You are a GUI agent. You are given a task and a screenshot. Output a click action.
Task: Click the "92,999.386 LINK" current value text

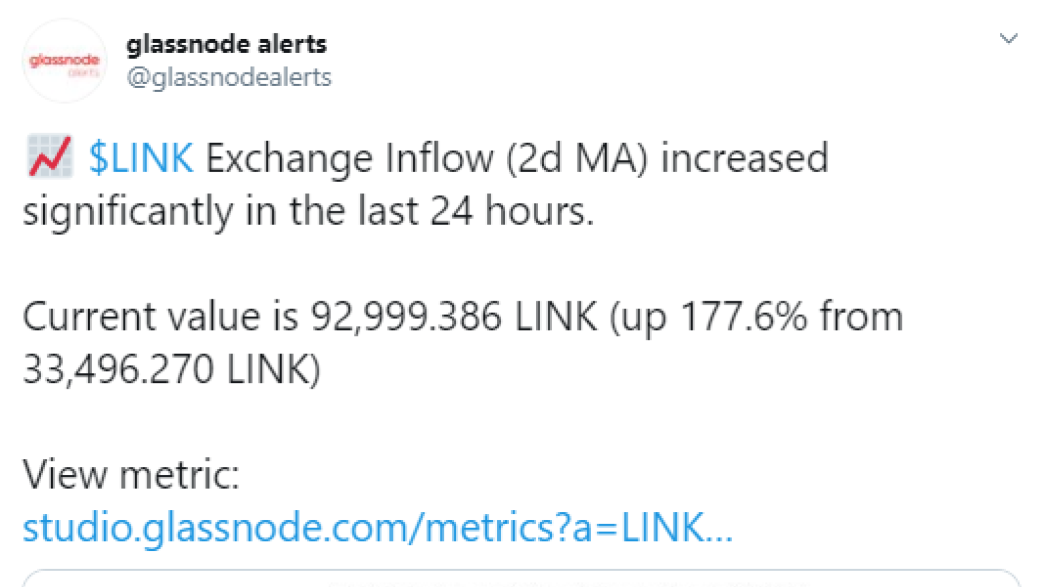coord(454,317)
